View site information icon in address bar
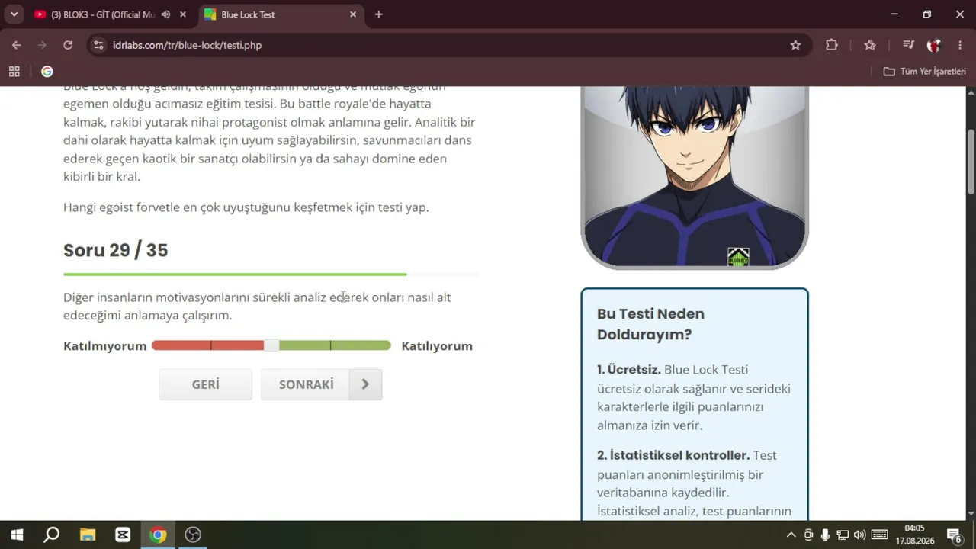 tap(98, 45)
